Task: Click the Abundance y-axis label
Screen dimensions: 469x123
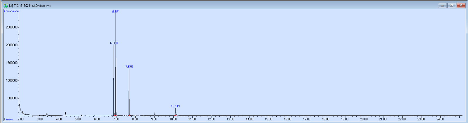Action: click(x=11, y=11)
